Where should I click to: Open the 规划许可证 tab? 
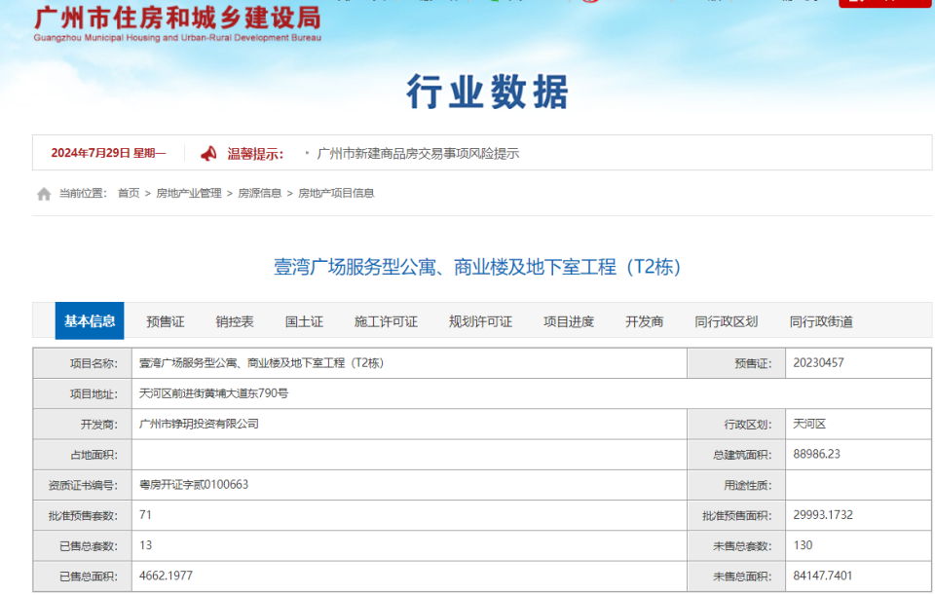[x=481, y=320]
